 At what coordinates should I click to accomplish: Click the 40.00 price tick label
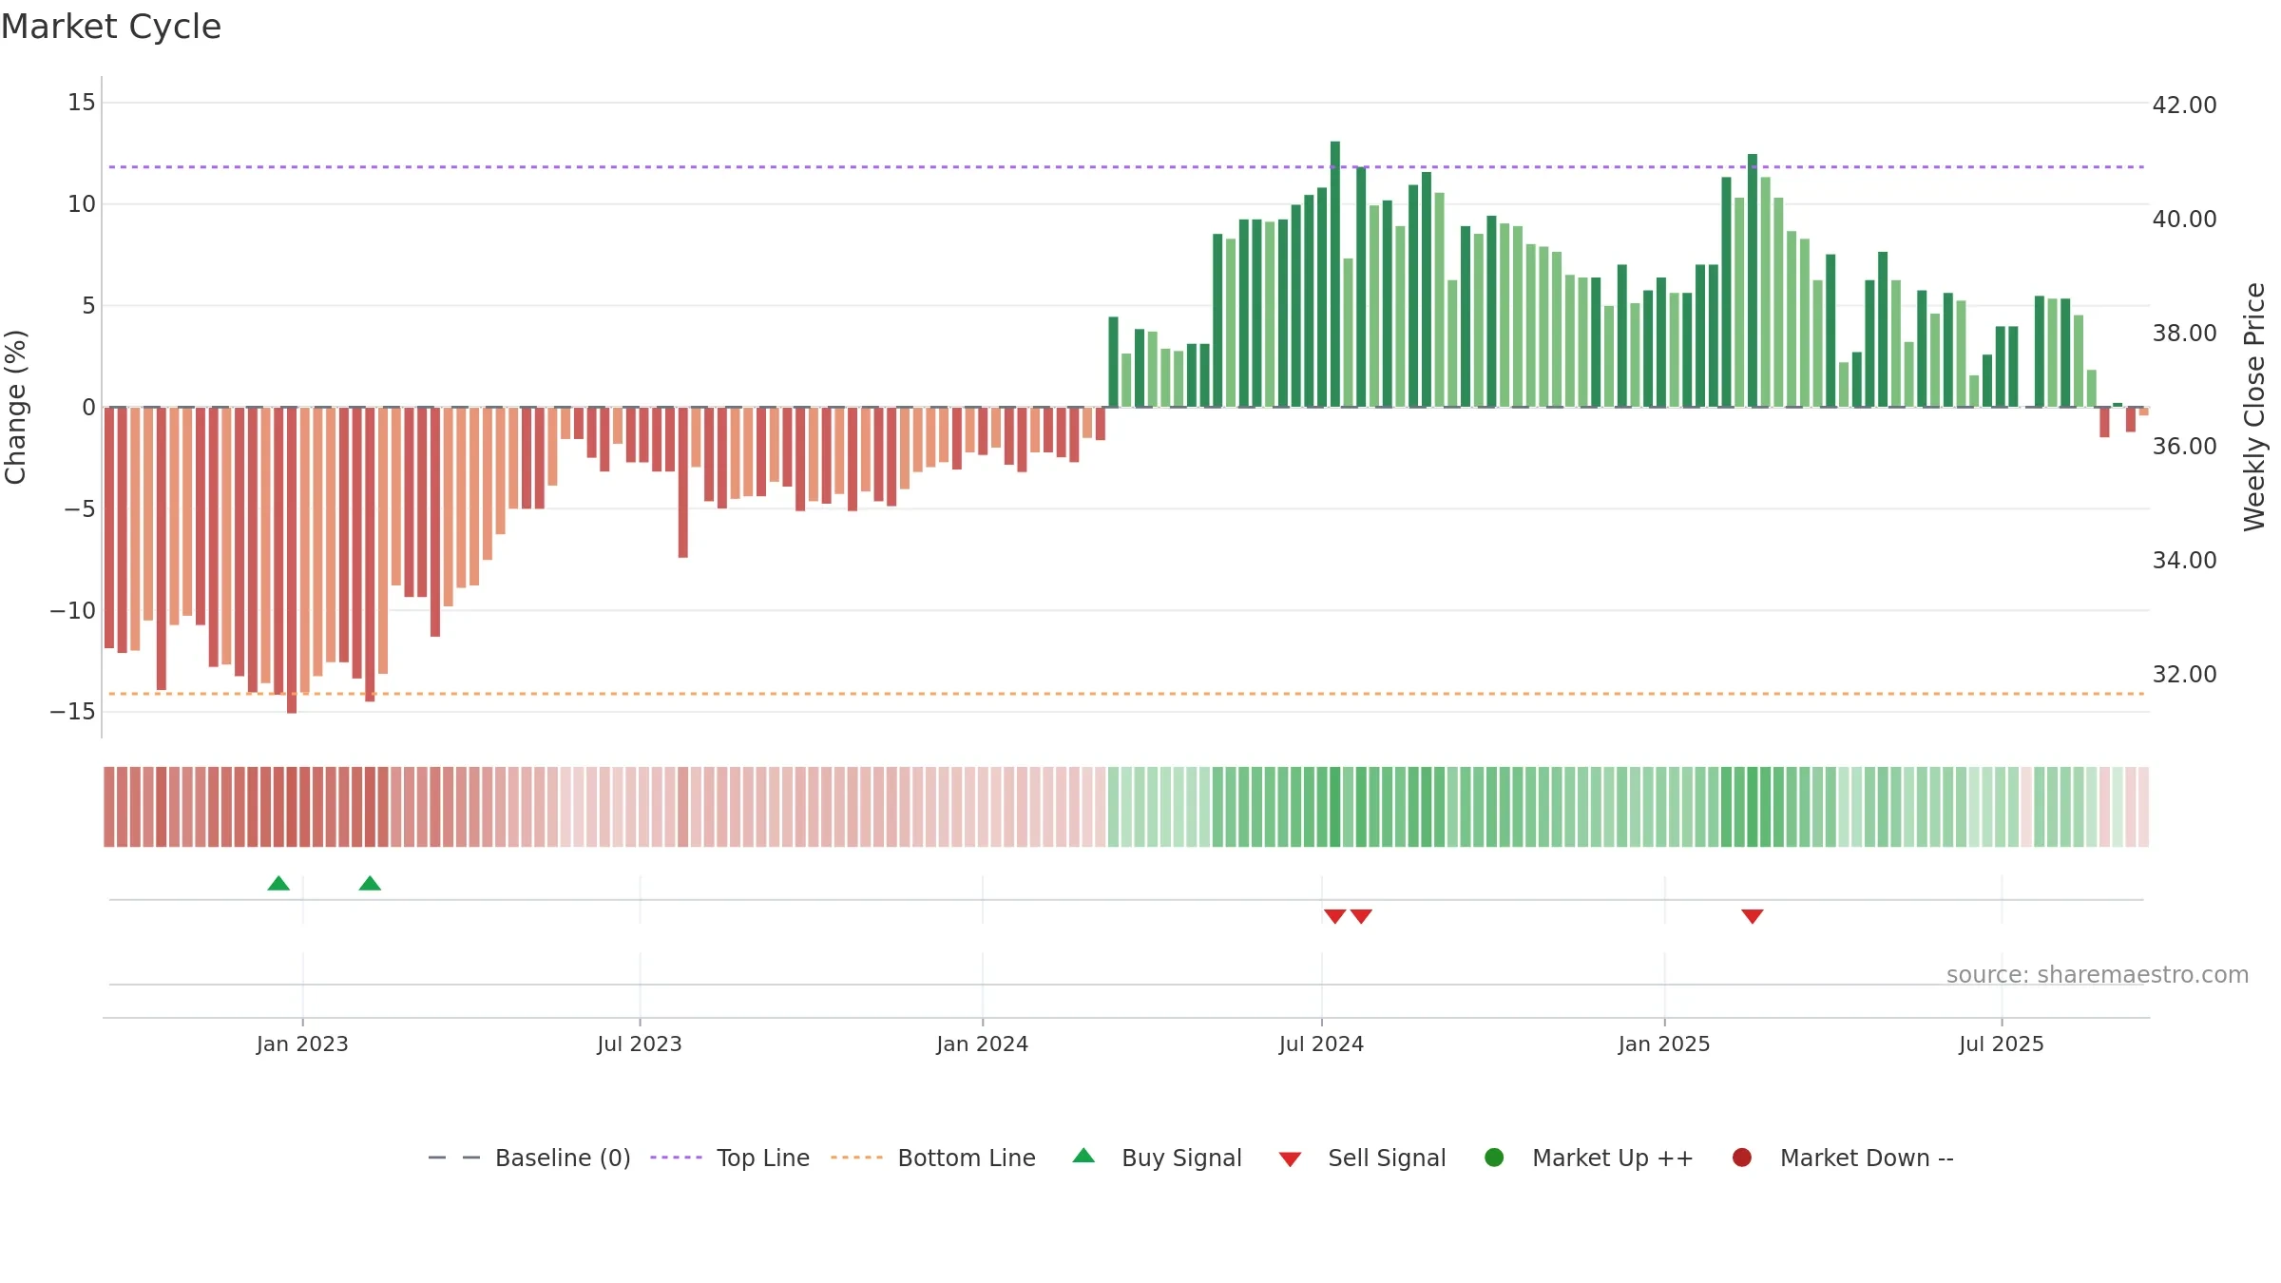[x=2184, y=219]
